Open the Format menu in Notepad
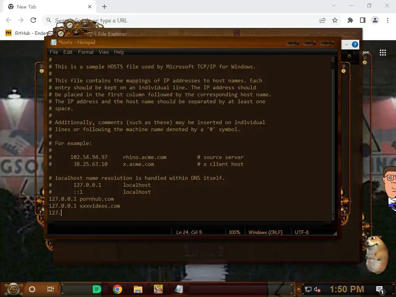This screenshot has width=396, height=297. [85, 52]
